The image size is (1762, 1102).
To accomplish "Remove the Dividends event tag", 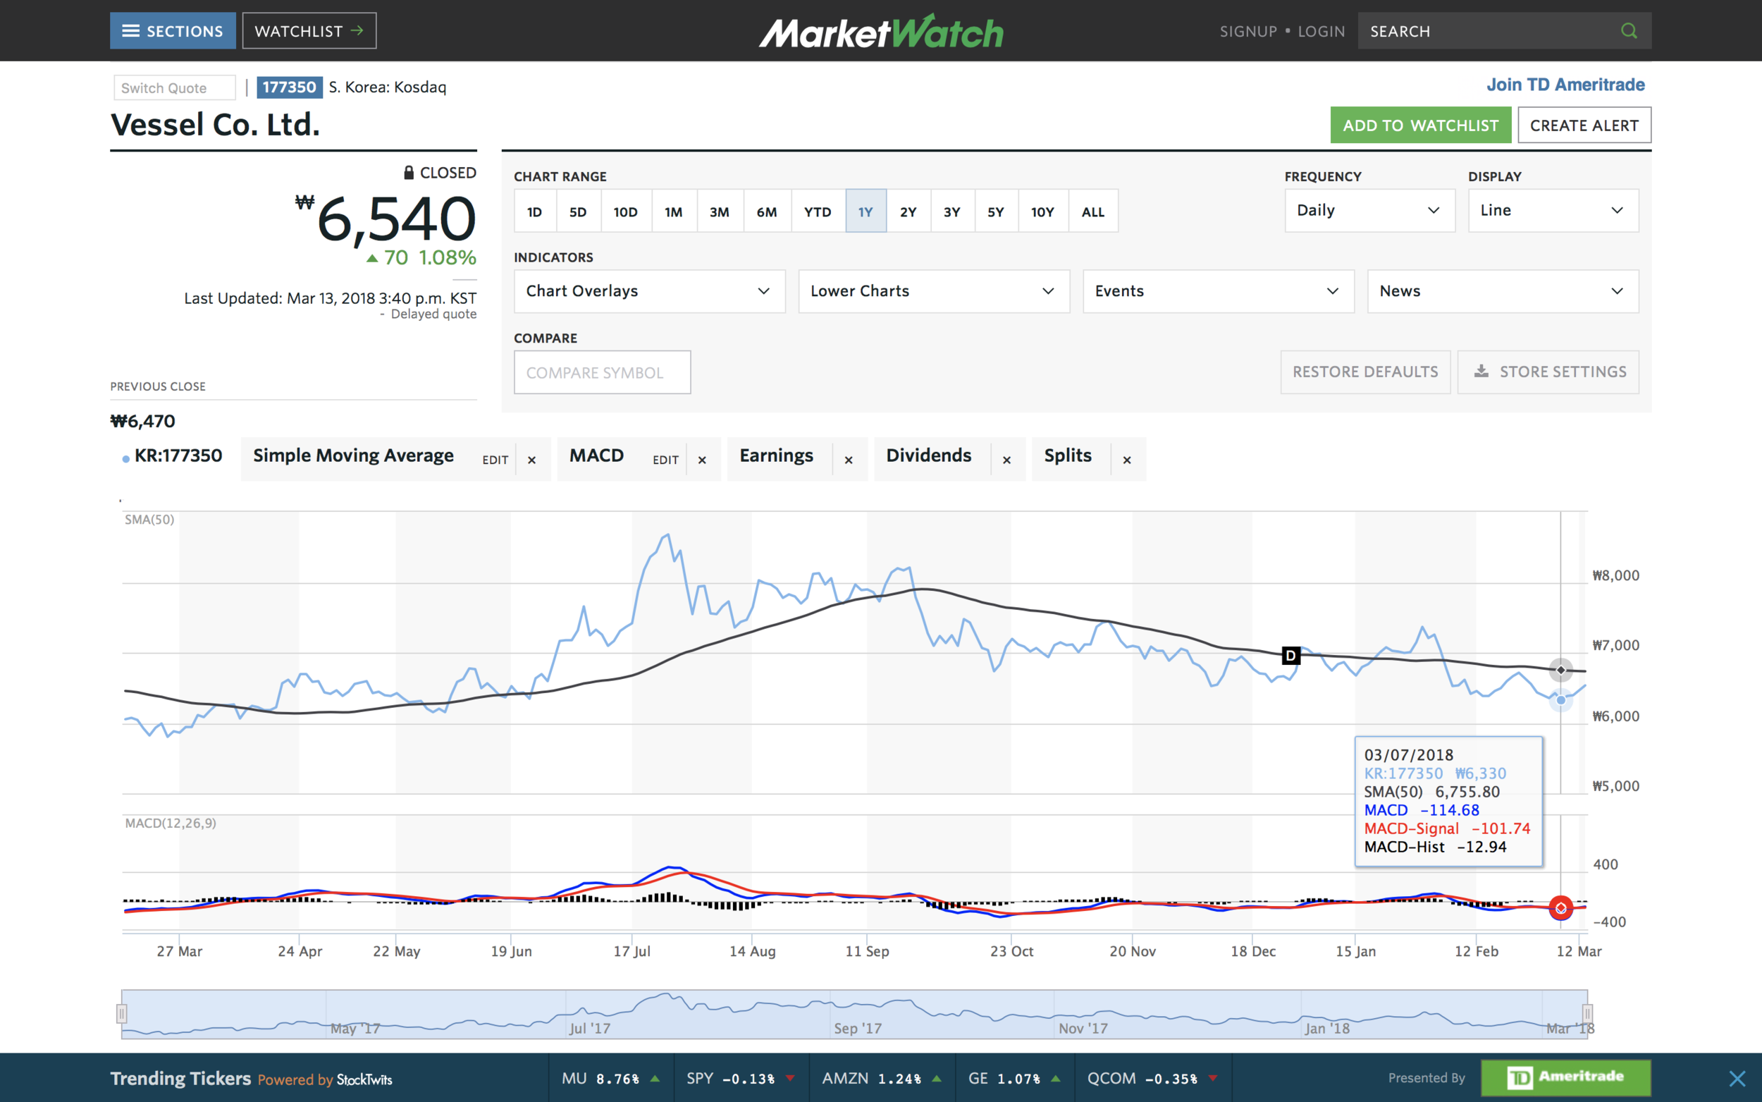I will pos(1006,460).
